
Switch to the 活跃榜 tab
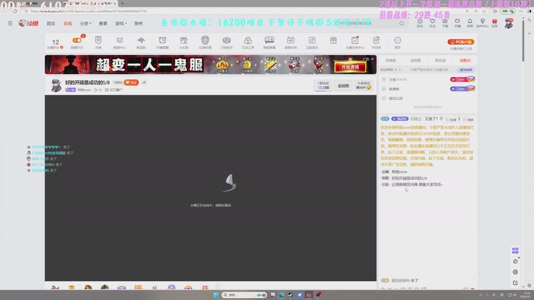pyautogui.click(x=415, y=60)
